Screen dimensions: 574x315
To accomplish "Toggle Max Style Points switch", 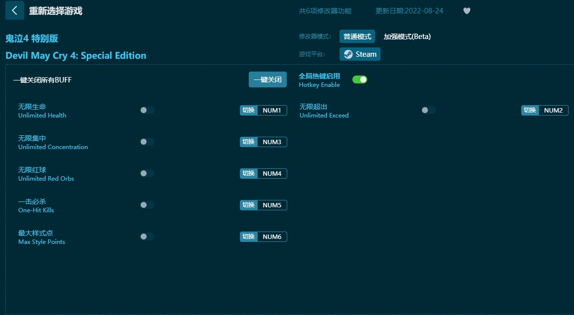I will tap(147, 236).
